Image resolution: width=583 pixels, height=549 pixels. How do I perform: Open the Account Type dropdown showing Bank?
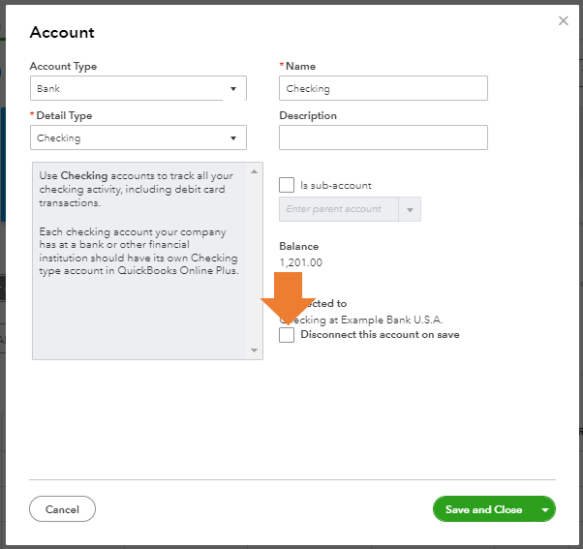(x=138, y=89)
